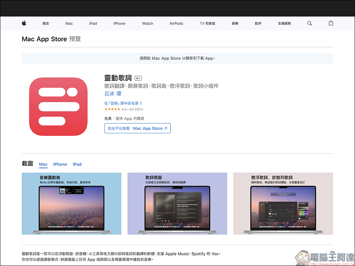Click 在此平台查看: Mac App Store button

137,128
